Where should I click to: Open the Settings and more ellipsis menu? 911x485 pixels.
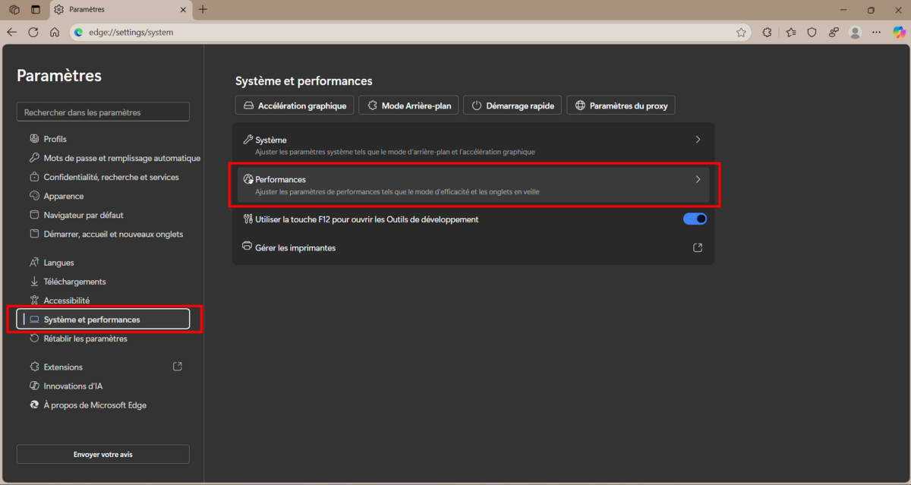(x=877, y=33)
